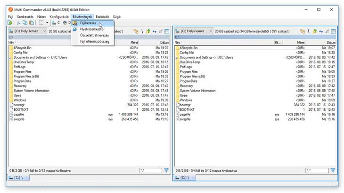Screen dimensions: 344x193
Task: Toggle the view mode icon in the right panel
Action: pyautogui.click(x=333, y=31)
